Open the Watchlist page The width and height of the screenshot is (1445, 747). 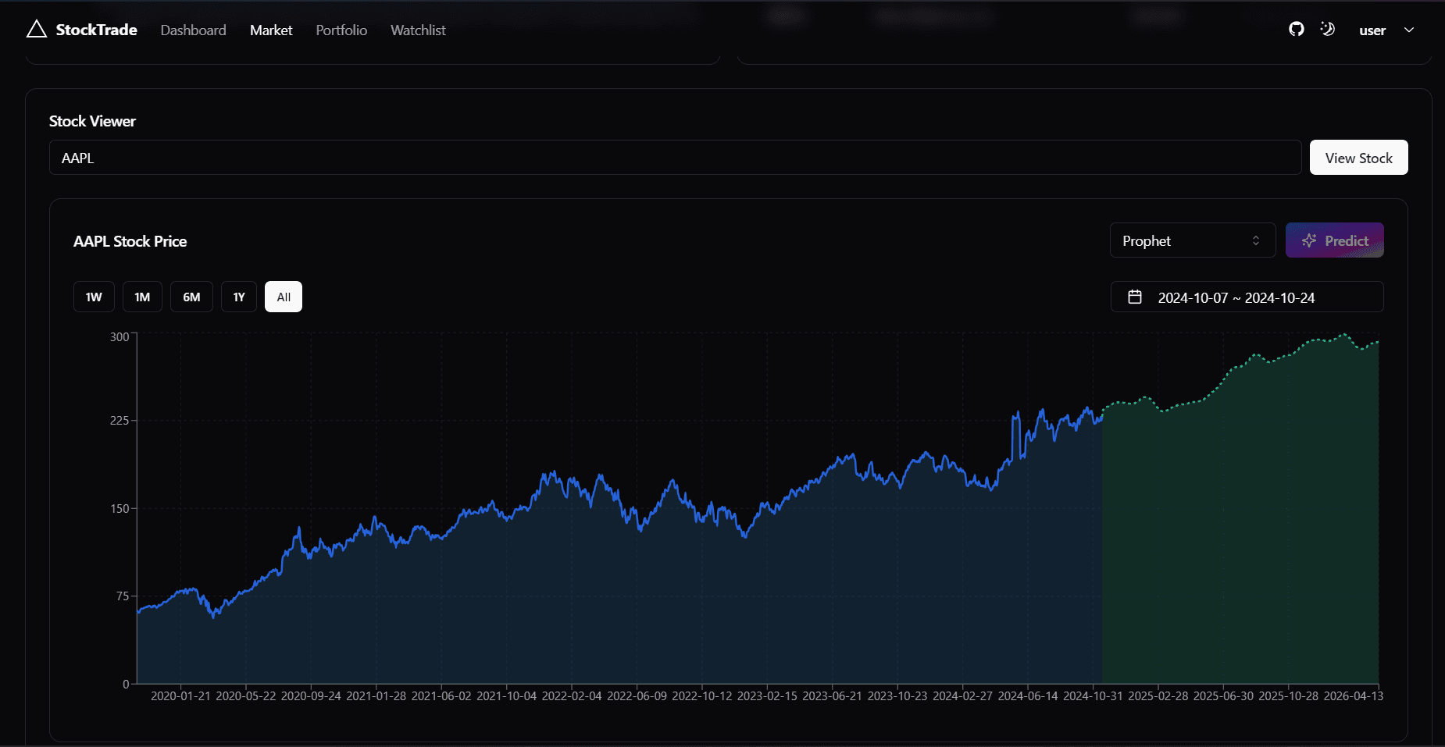coord(418,30)
